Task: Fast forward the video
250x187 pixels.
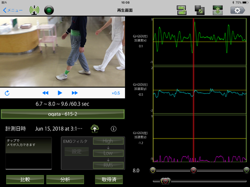Action: pos(74,93)
